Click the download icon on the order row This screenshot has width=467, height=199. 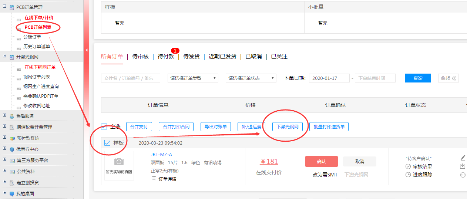tap(463, 166)
